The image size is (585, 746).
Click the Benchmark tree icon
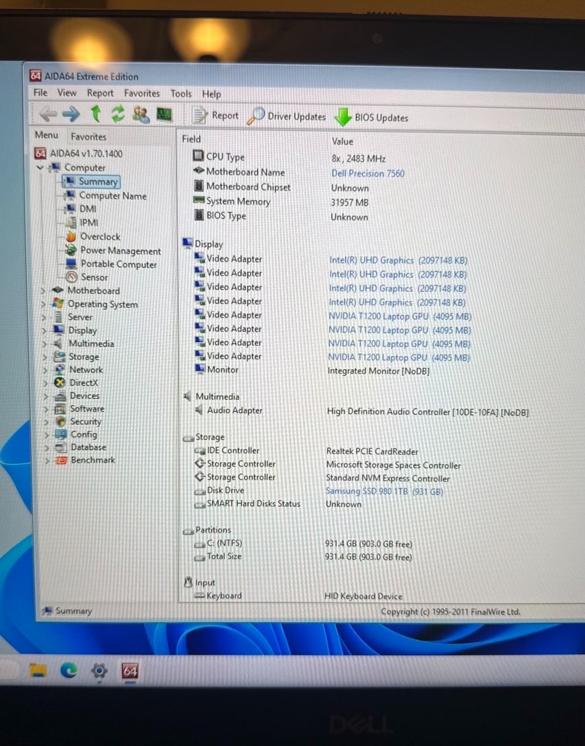click(61, 460)
